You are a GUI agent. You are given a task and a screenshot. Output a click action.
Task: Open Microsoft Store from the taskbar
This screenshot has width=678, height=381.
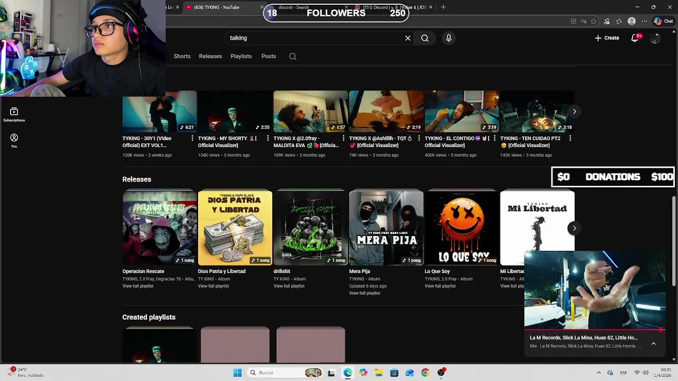[394, 373]
